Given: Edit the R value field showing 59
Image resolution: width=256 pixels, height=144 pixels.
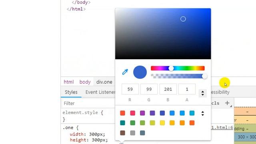Looking at the screenshot, I should tap(130, 89).
